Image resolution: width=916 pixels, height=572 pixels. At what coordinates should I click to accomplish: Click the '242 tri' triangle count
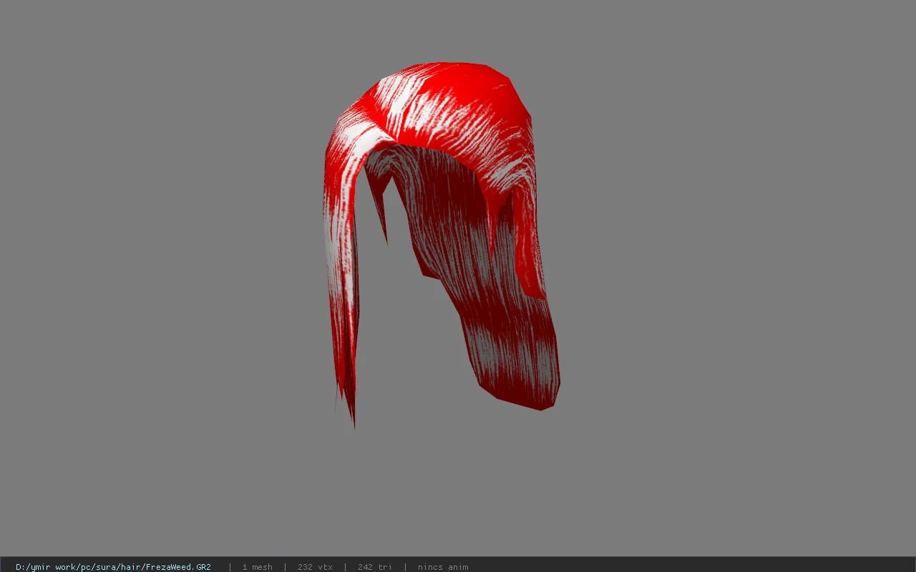375,567
